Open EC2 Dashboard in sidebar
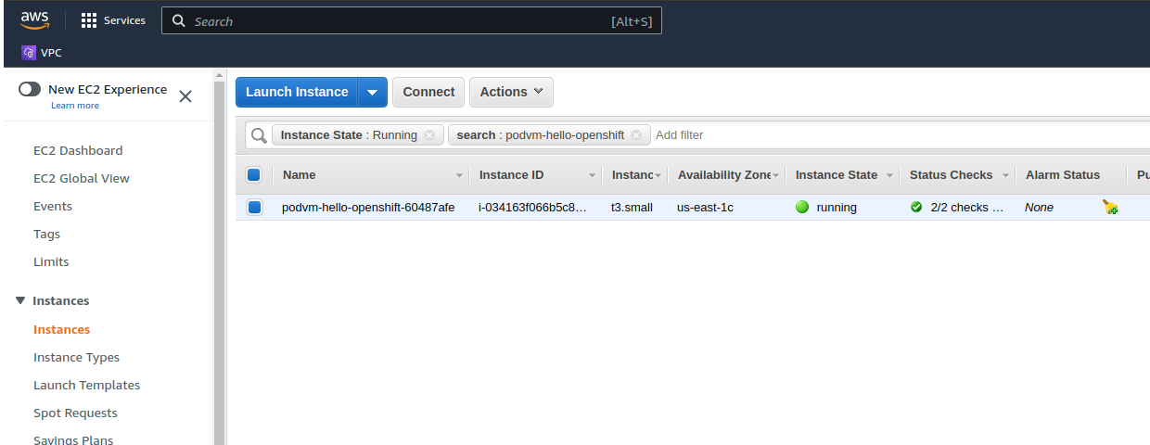 (78, 150)
